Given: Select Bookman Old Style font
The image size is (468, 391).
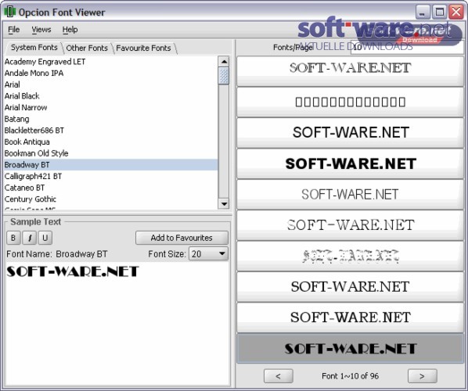Looking at the screenshot, I should click(110, 153).
